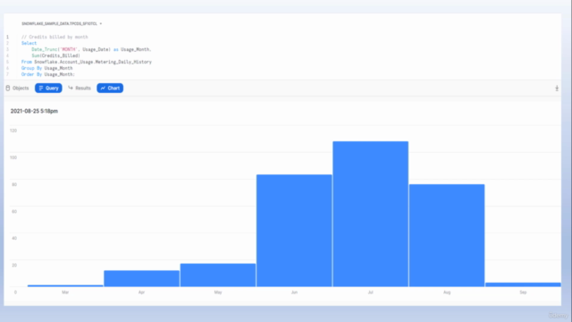Click the 'Aug' x-axis label

tap(447, 292)
